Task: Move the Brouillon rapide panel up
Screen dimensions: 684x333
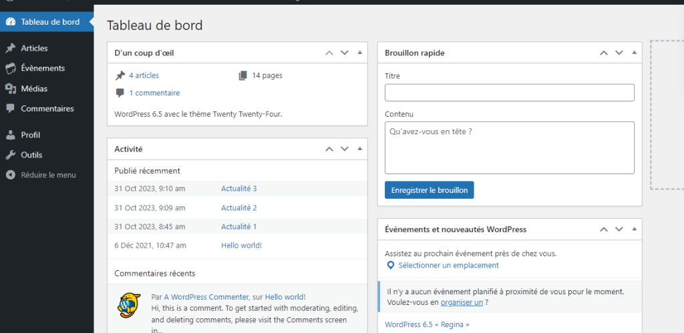Action: 603,53
